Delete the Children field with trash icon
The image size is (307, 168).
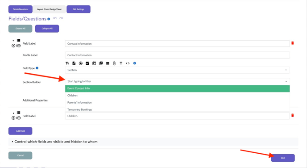click(293, 115)
